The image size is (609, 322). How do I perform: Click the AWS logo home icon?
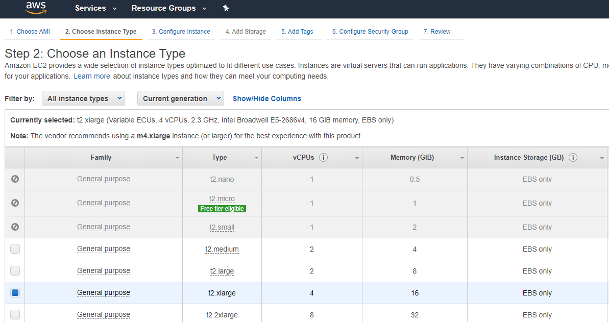tap(36, 8)
